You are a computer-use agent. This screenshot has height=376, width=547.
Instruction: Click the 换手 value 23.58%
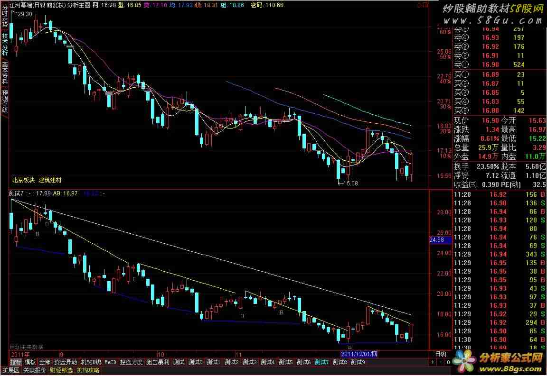tap(488, 166)
